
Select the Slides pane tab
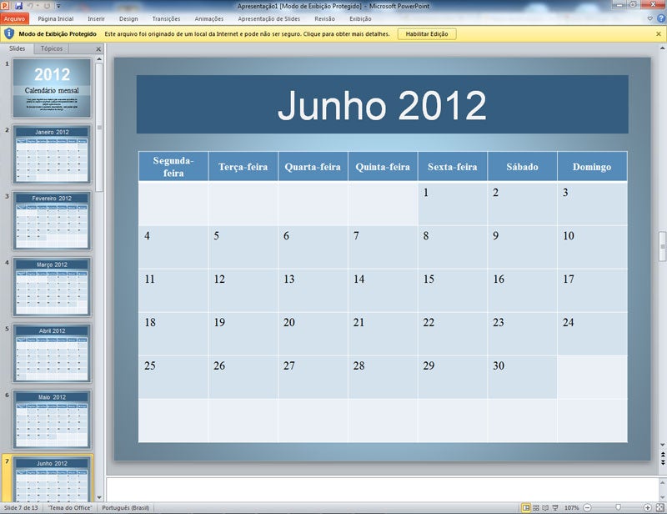click(17, 48)
